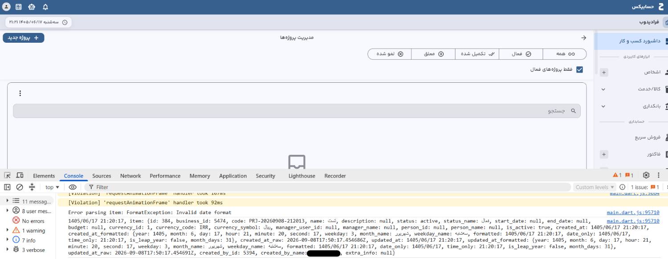668x259 pixels.
Task: Switch to the Application tab
Action: [233, 176]
